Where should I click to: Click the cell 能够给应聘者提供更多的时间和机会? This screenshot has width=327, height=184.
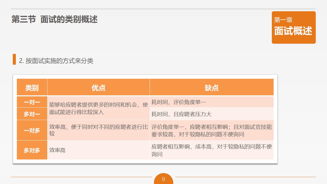[99, 108]
